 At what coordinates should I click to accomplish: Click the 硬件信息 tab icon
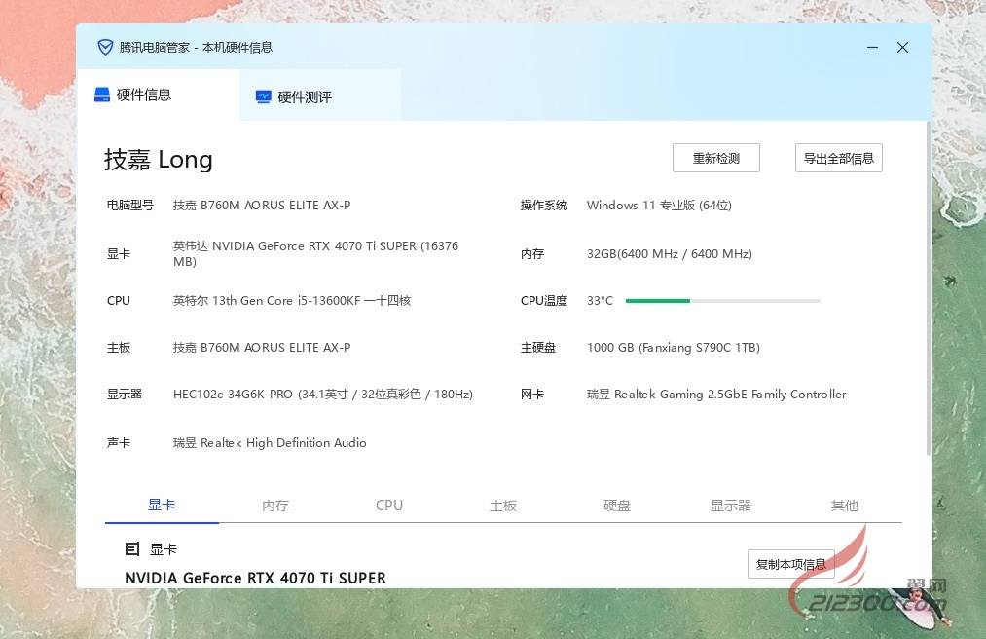(x=102, y=94)
